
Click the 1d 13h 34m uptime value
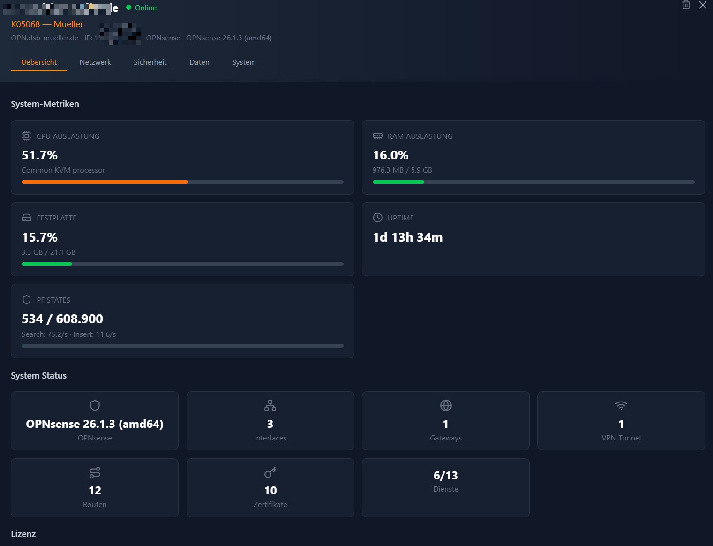coord(408,237)
